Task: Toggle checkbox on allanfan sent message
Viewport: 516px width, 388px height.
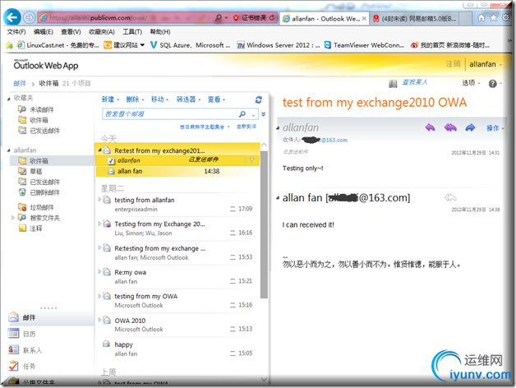Action: click(x=111, y=161)
